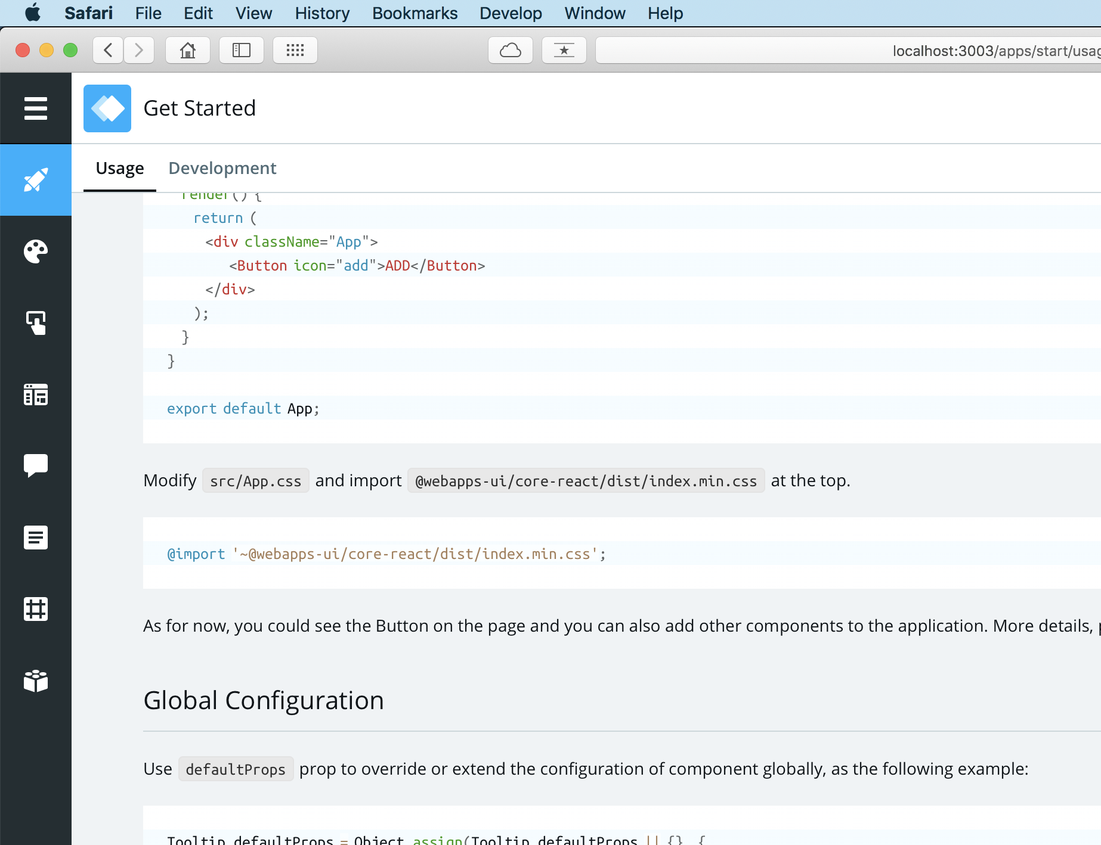This screenshot has width=1101, height=845.
Task: Open the iCloud tabs cloud icon
Action: click(510, 50)
